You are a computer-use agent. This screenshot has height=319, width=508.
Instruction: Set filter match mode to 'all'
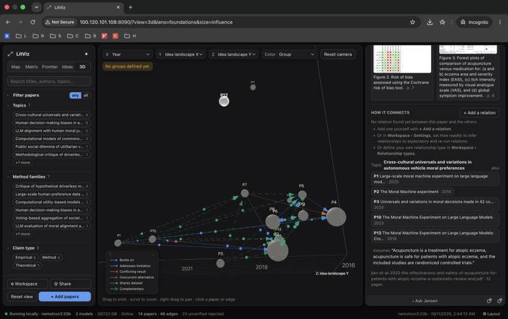86,95
